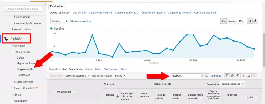Set chart granularity to Mês

click(241, 21)
